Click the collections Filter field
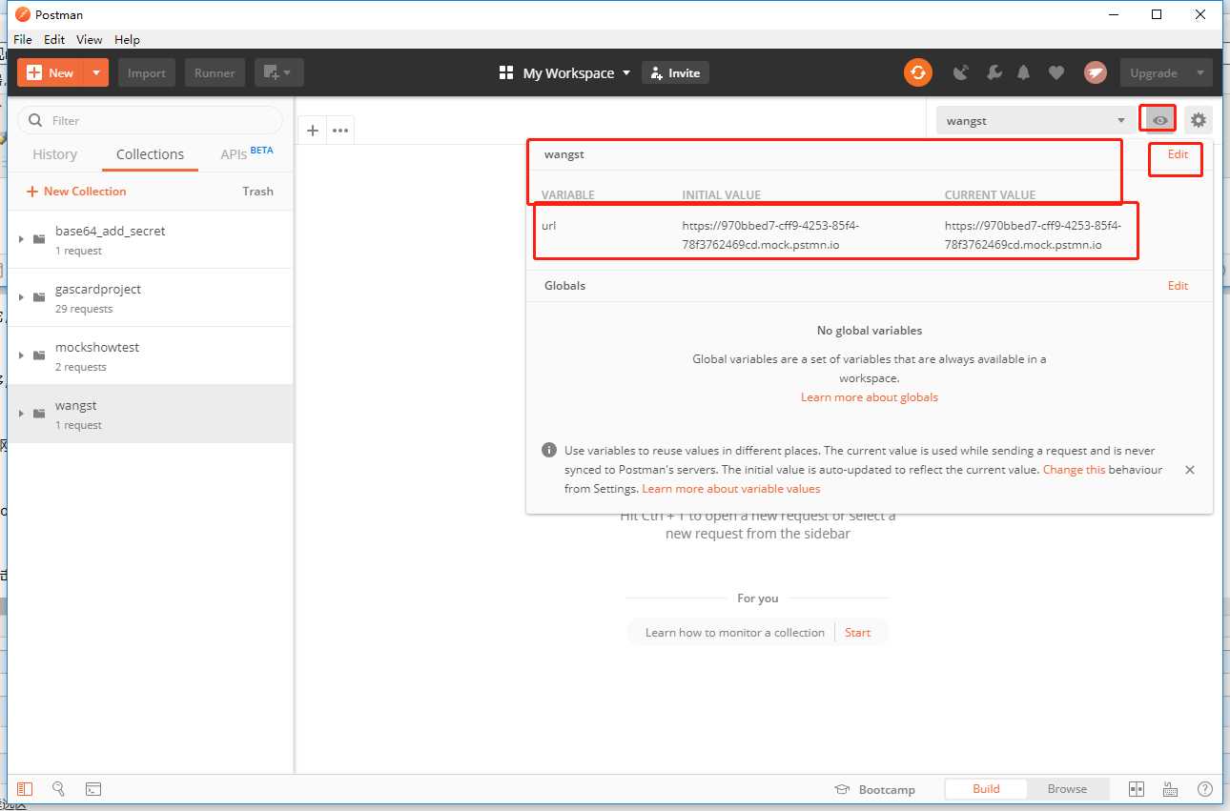1230x811 pixels. pyautogui.click(x=150, y=120)
